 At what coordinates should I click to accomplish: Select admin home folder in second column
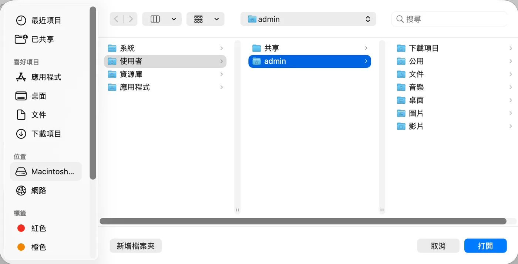click(309, 61)
